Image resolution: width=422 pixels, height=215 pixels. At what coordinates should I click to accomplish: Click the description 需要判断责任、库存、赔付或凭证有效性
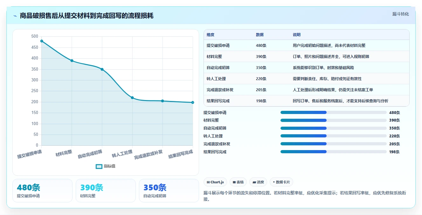[327, 79]
